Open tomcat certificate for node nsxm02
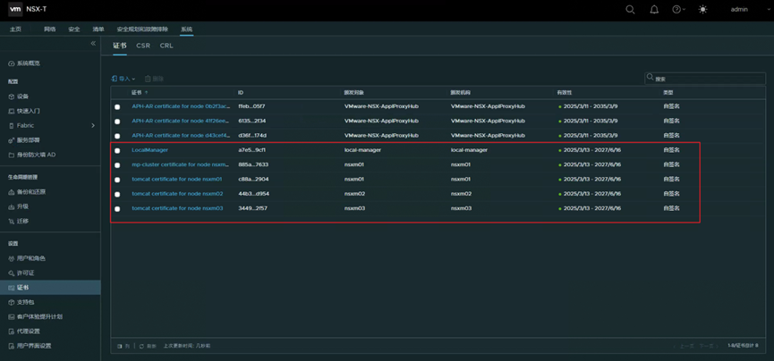The height and width of the screenshot is (361, 774). pos(177,194)
